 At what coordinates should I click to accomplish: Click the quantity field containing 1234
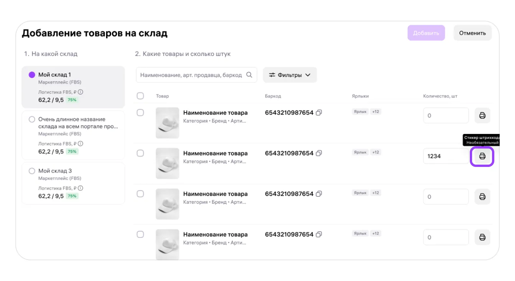click(x=445, y=156)
